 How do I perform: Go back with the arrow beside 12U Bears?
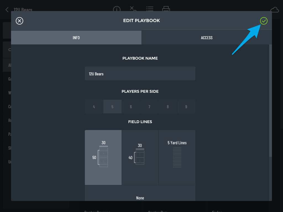(7, 9)
